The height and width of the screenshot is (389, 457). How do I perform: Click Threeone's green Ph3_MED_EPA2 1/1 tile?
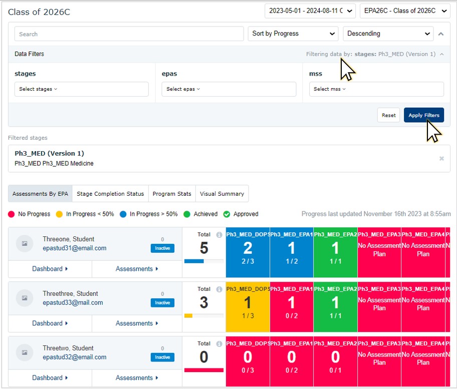(x=335, y=252)
